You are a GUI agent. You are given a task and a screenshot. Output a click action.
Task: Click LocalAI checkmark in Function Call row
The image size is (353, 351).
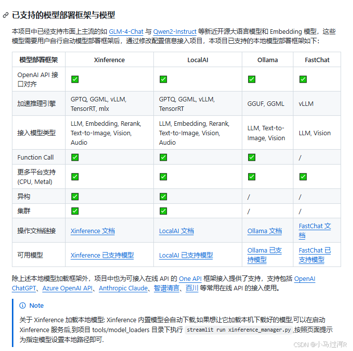[x=163, y=157]
